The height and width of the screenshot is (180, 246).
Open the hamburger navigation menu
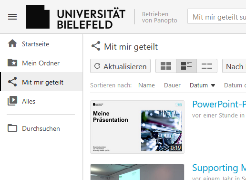pyautogui.click(x=12, y=17)
